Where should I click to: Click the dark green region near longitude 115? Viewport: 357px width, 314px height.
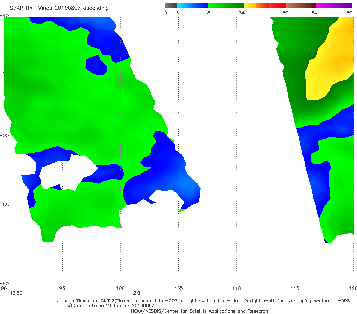pos(294,69)
